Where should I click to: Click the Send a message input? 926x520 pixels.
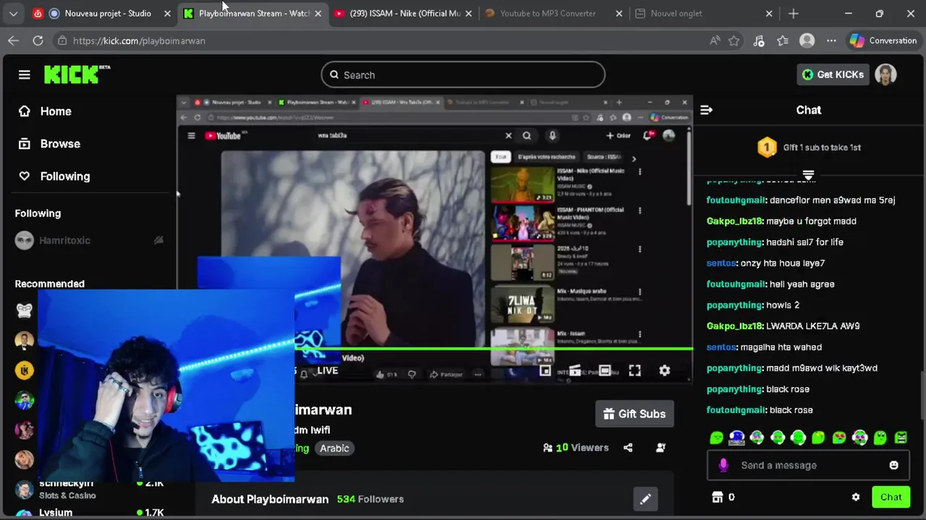coord(807,465)
